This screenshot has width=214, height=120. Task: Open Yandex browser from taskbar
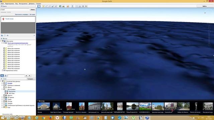coord(57,118)
